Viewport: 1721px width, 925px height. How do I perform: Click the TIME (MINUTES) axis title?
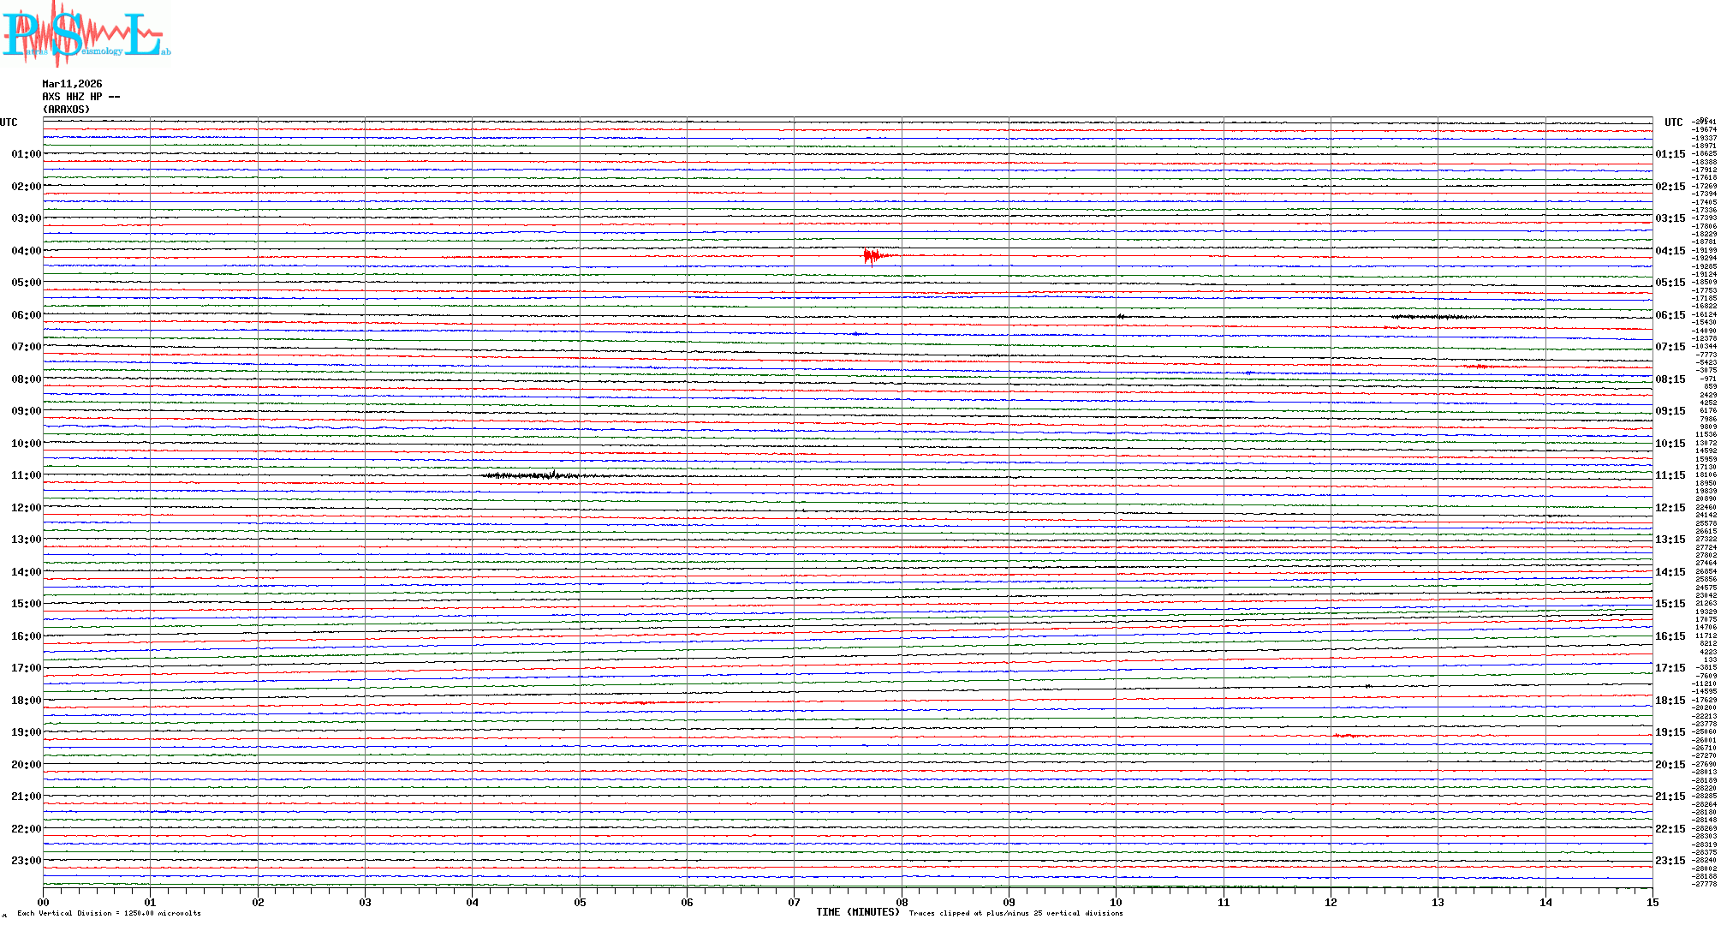pyautogui.click(x=858, y=912)
